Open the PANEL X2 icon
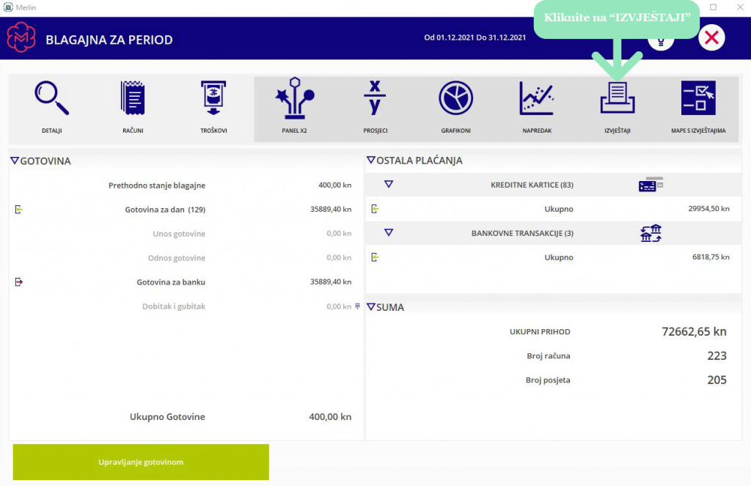This screenshot has height=486, width=751. 295,98
